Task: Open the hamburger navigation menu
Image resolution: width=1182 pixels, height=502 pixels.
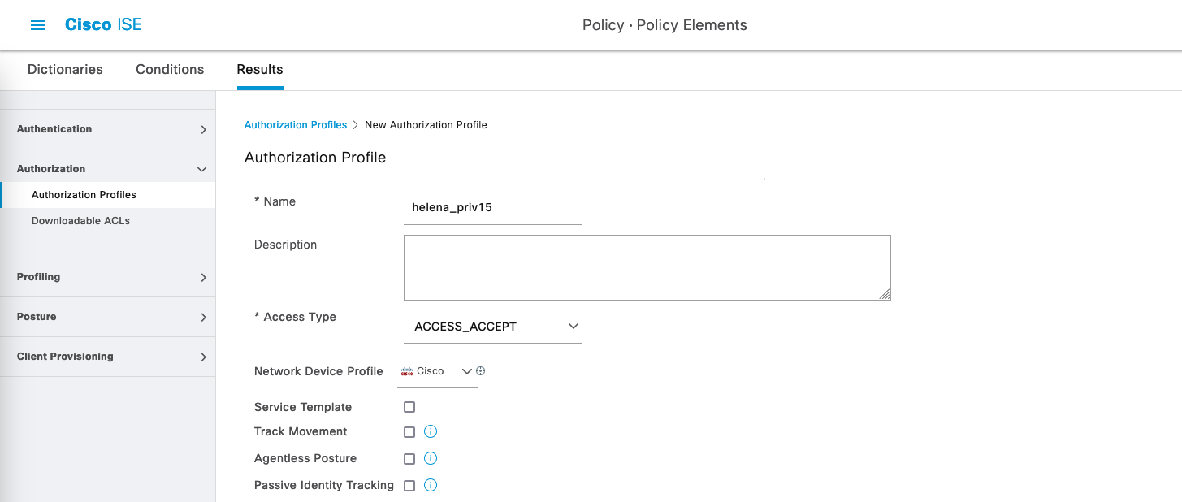Action: point(38,25)
